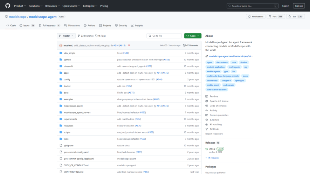Fork the repository using the Fork button
The height and width of the screenshot is (174, 310).
pos(276,16)
